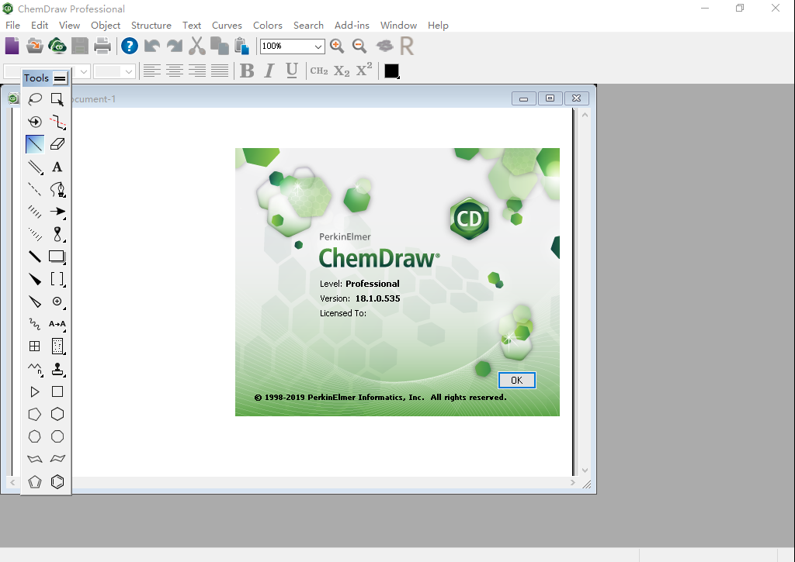Toggle bold text formatting
This screenshot has height=562, width=795.
coord(246,71)
